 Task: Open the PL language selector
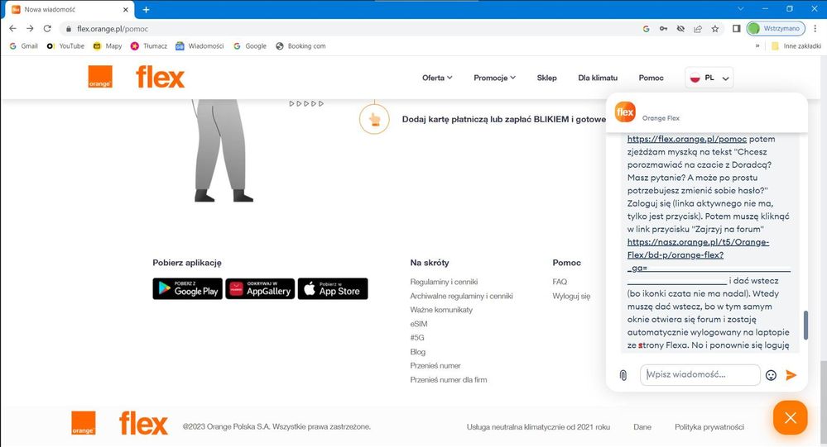point(709,78)
